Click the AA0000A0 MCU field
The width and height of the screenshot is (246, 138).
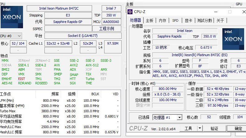pos(111,22)
